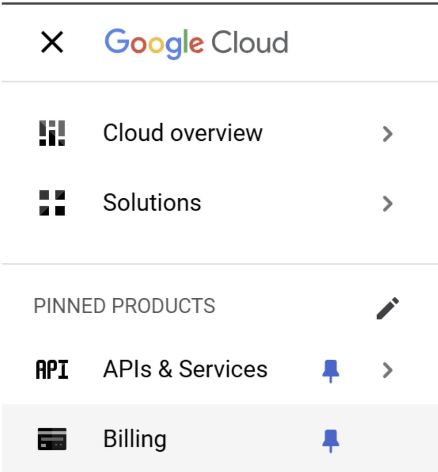This screenshot has width=438, height=472.
Task: Click the word Google in the logo
Action: pyautogui.click(x=154, y=43)
